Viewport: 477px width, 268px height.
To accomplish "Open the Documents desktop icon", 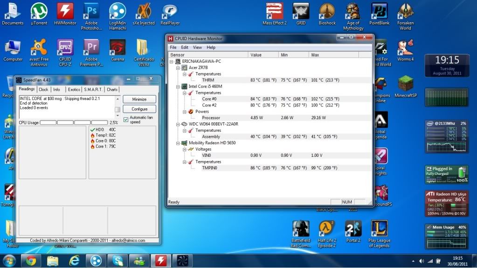I will pos(13,14).
